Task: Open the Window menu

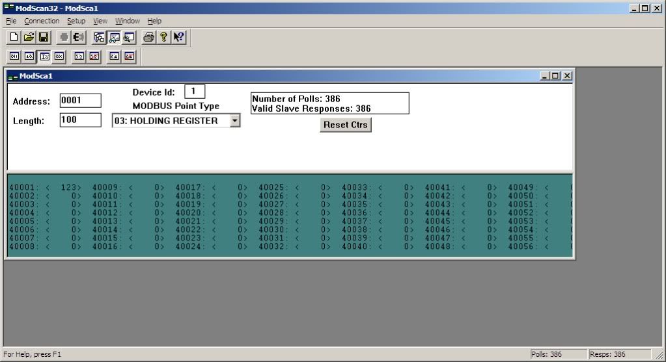Action: [x=128, y=21]
